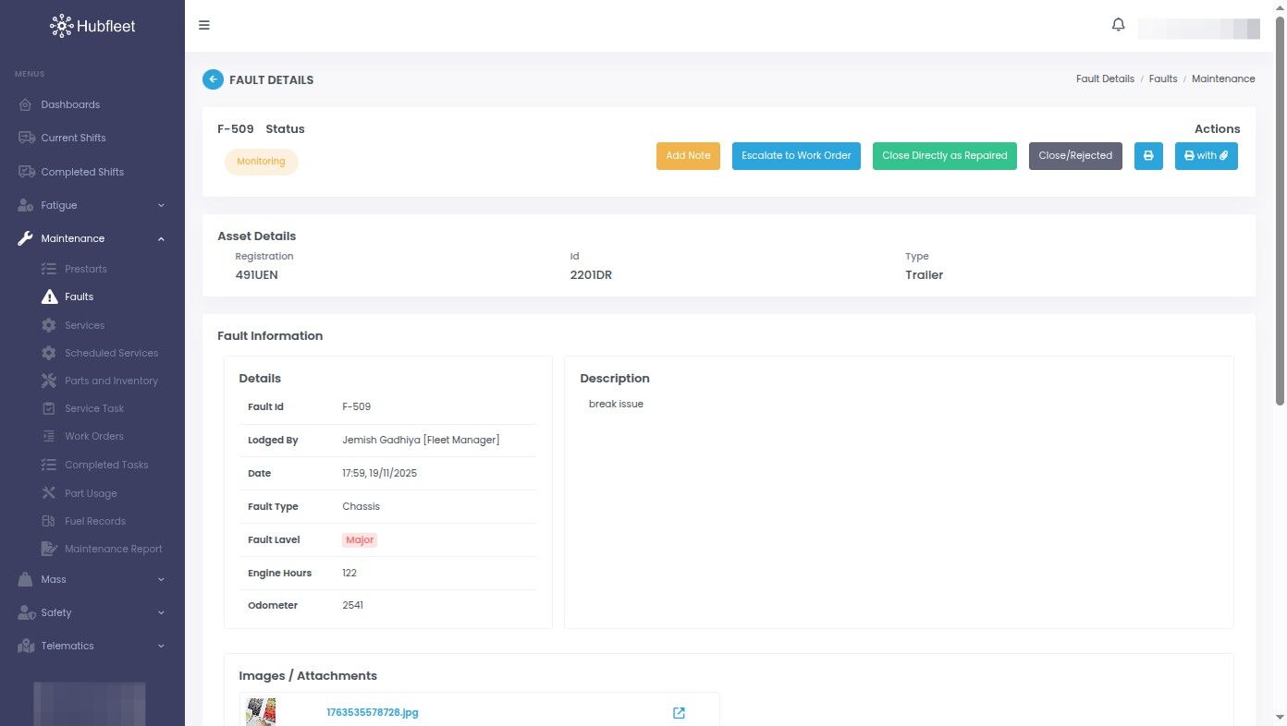Image resolution: width=1287 pixels, height=726 pixels.
Task: Click the Completed Tasks checklist icon
Action: tap(49, 465)
